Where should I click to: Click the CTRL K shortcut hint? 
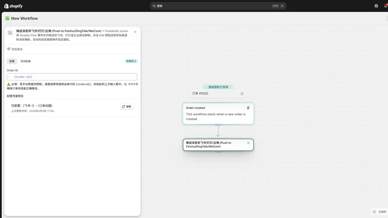point(278,6)
